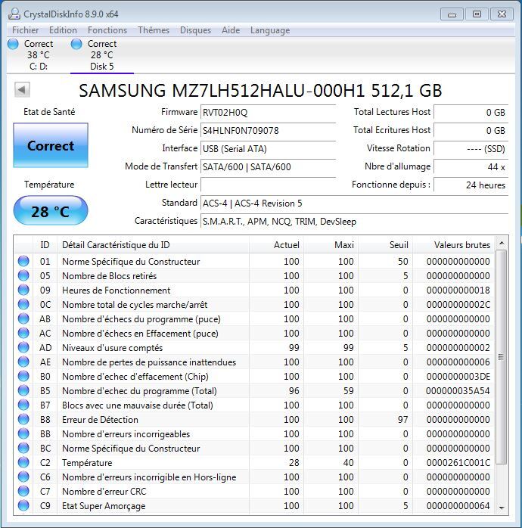Click the CrystalDiskInfo title bar app icon
The image size is (522, 528).
(x=13, y=14)
